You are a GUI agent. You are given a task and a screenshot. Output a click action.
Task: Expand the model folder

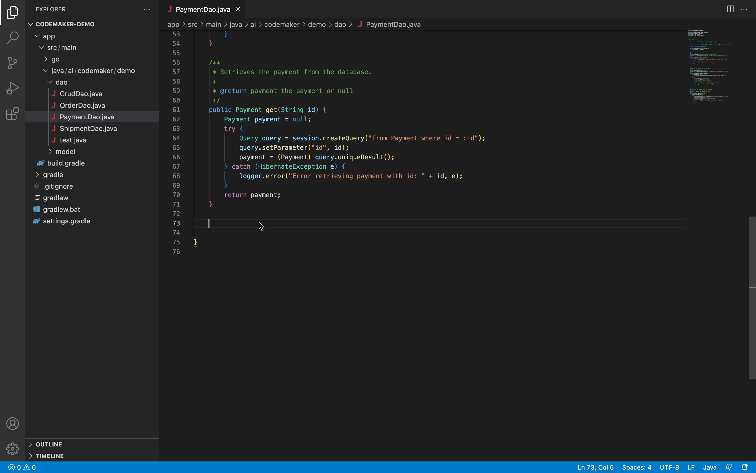65,151
